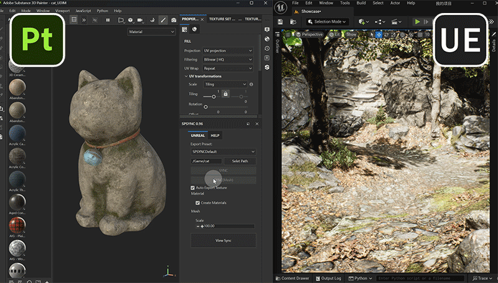Open the display settings icon in right dock

pyautogui.click(x=267, y=29)
